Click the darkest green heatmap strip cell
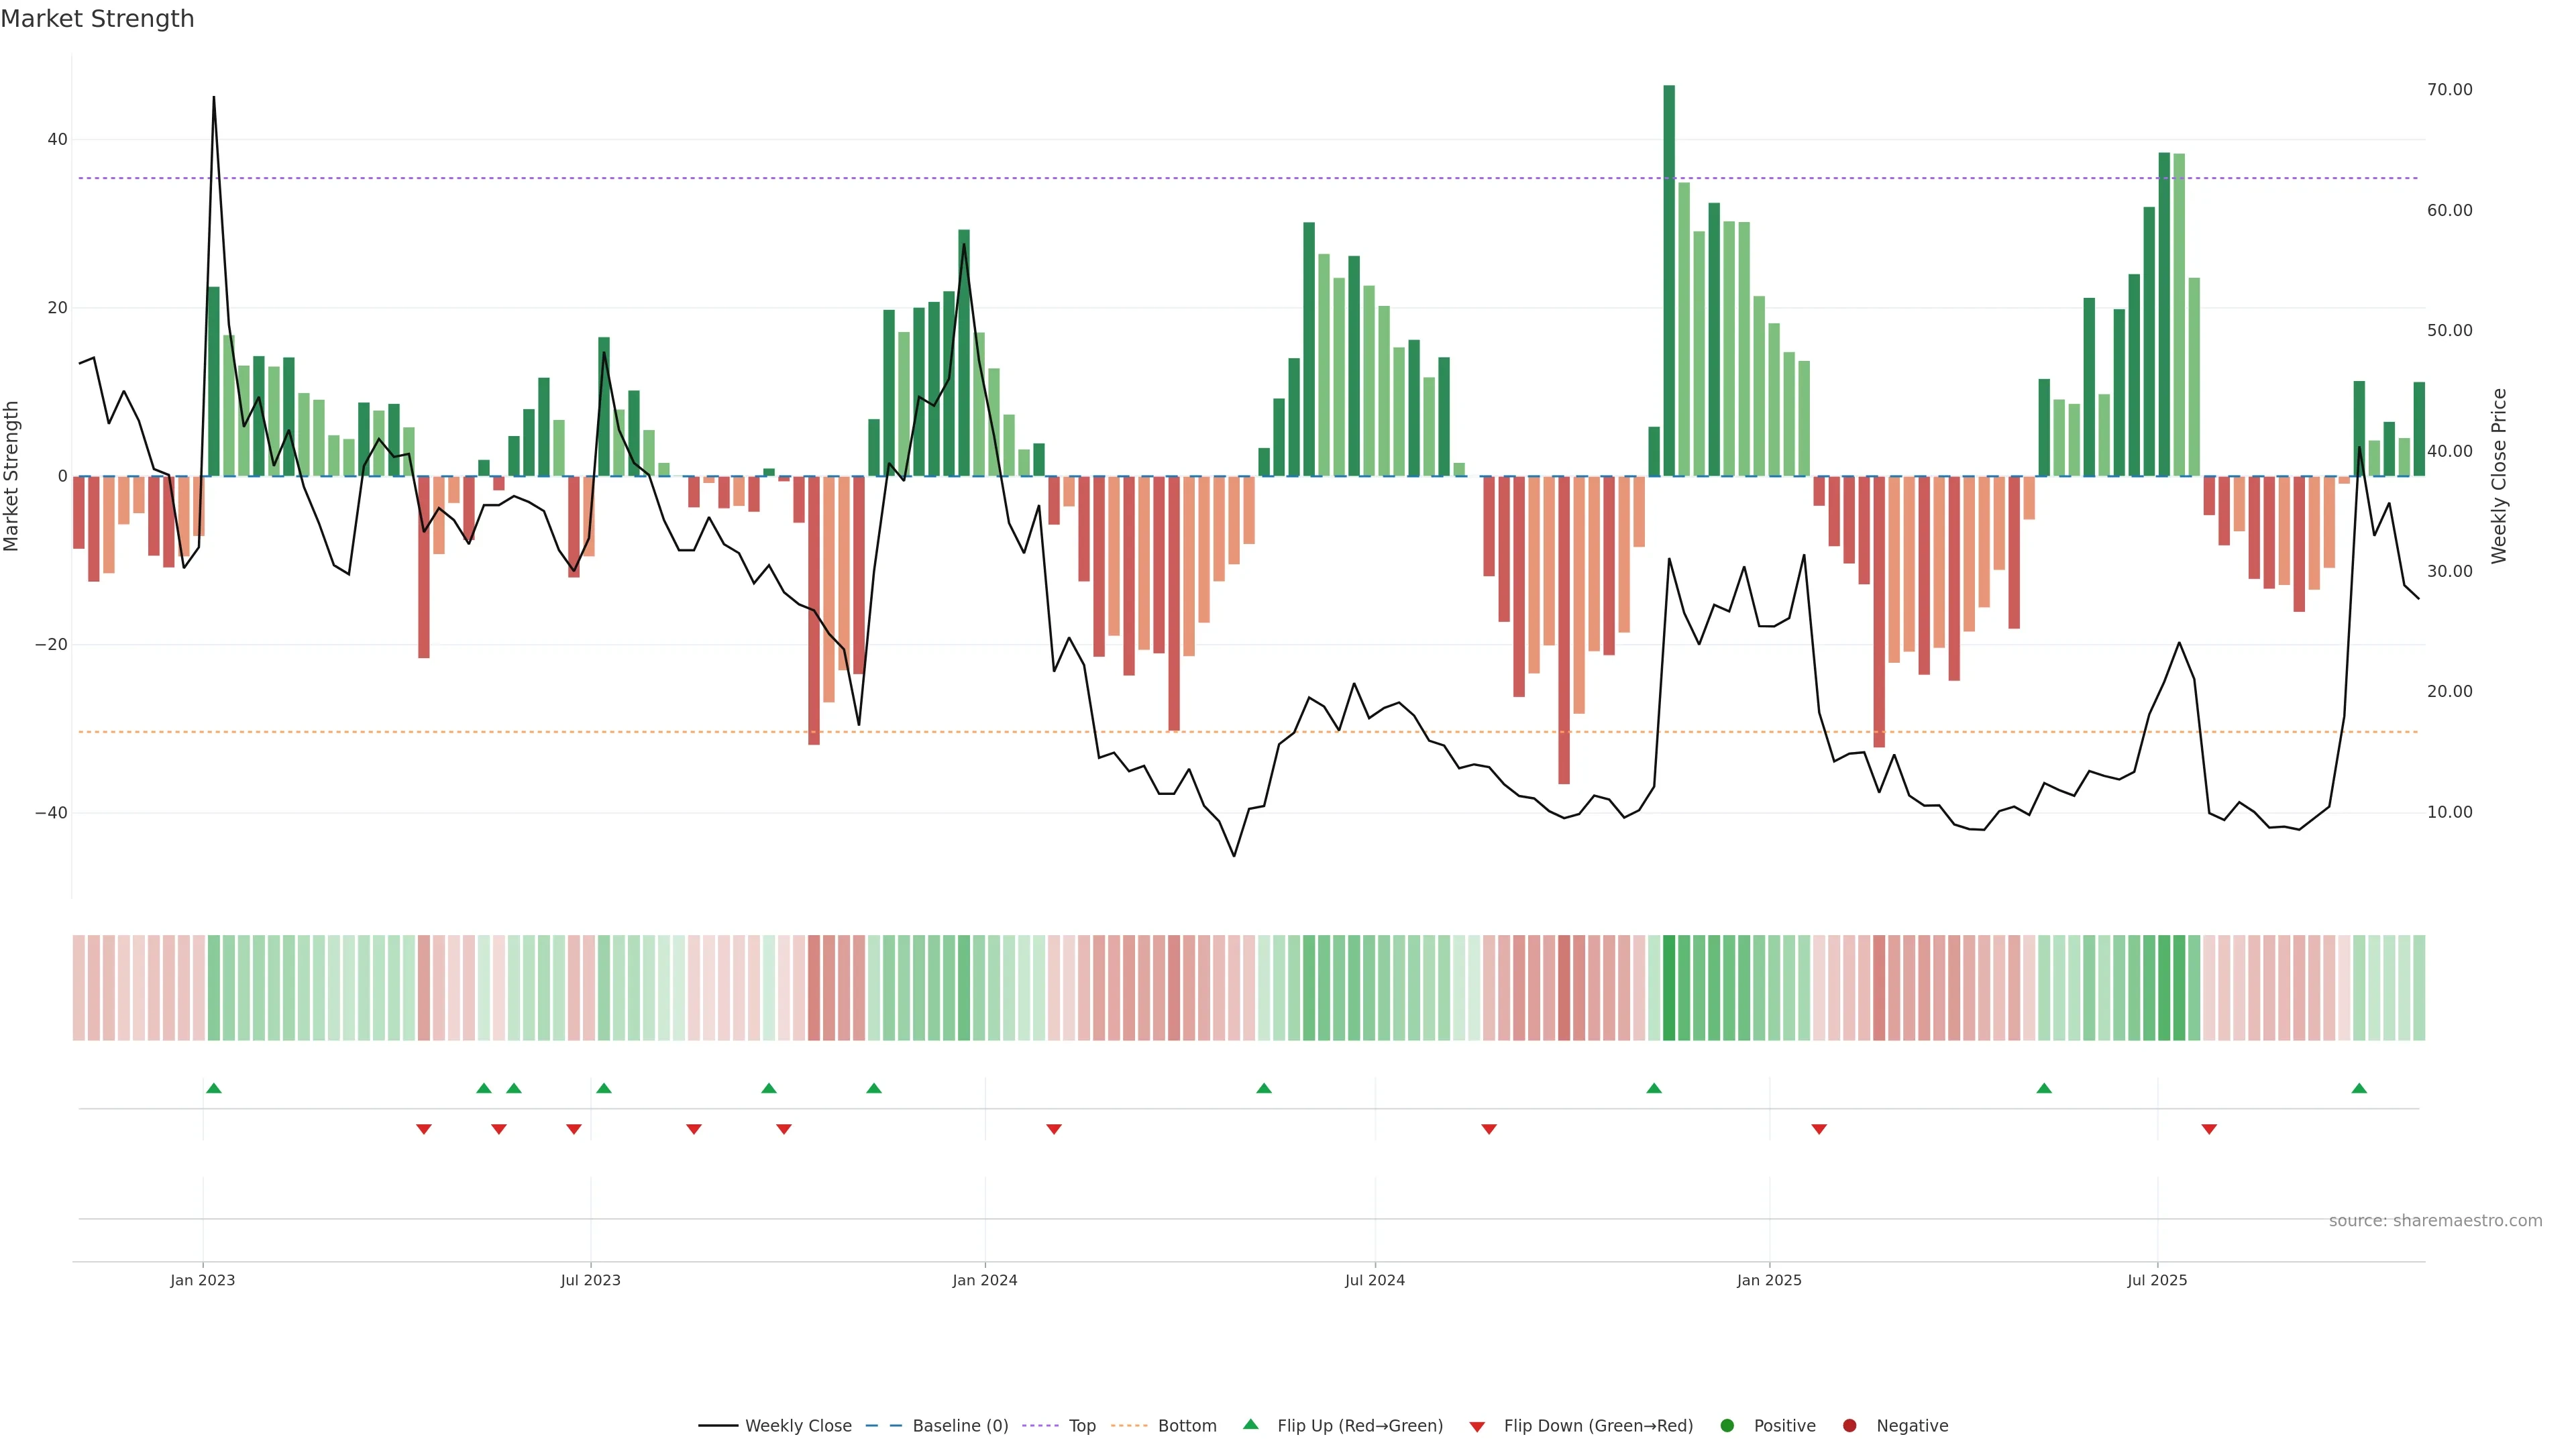 point(1669,987)
